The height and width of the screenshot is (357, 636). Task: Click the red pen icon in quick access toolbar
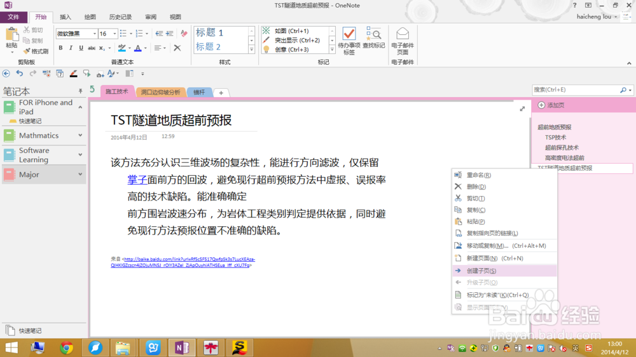point(73,73)
